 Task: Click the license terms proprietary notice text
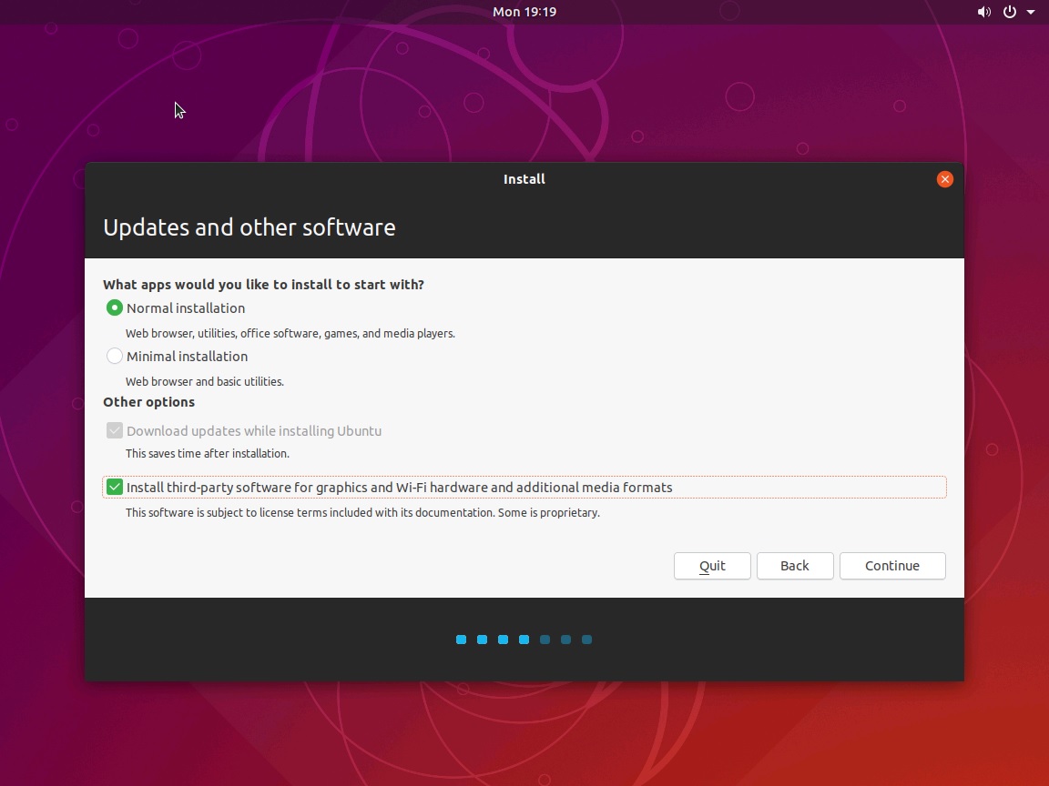tap(362, 513)
